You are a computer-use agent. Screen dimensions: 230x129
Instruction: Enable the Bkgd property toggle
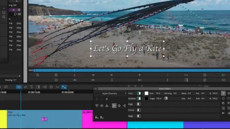tap(139, 116)
